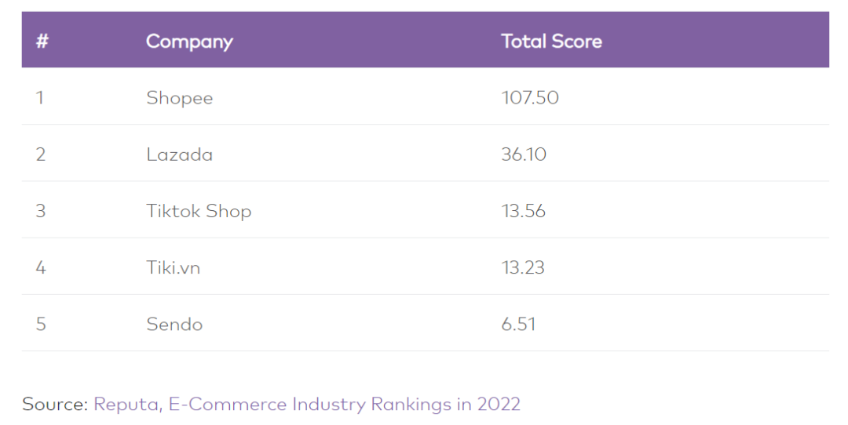Click the "Source:" label text
Image resolution: width=848 pixels, height=425 pixels.
click(x=54, y=404)
